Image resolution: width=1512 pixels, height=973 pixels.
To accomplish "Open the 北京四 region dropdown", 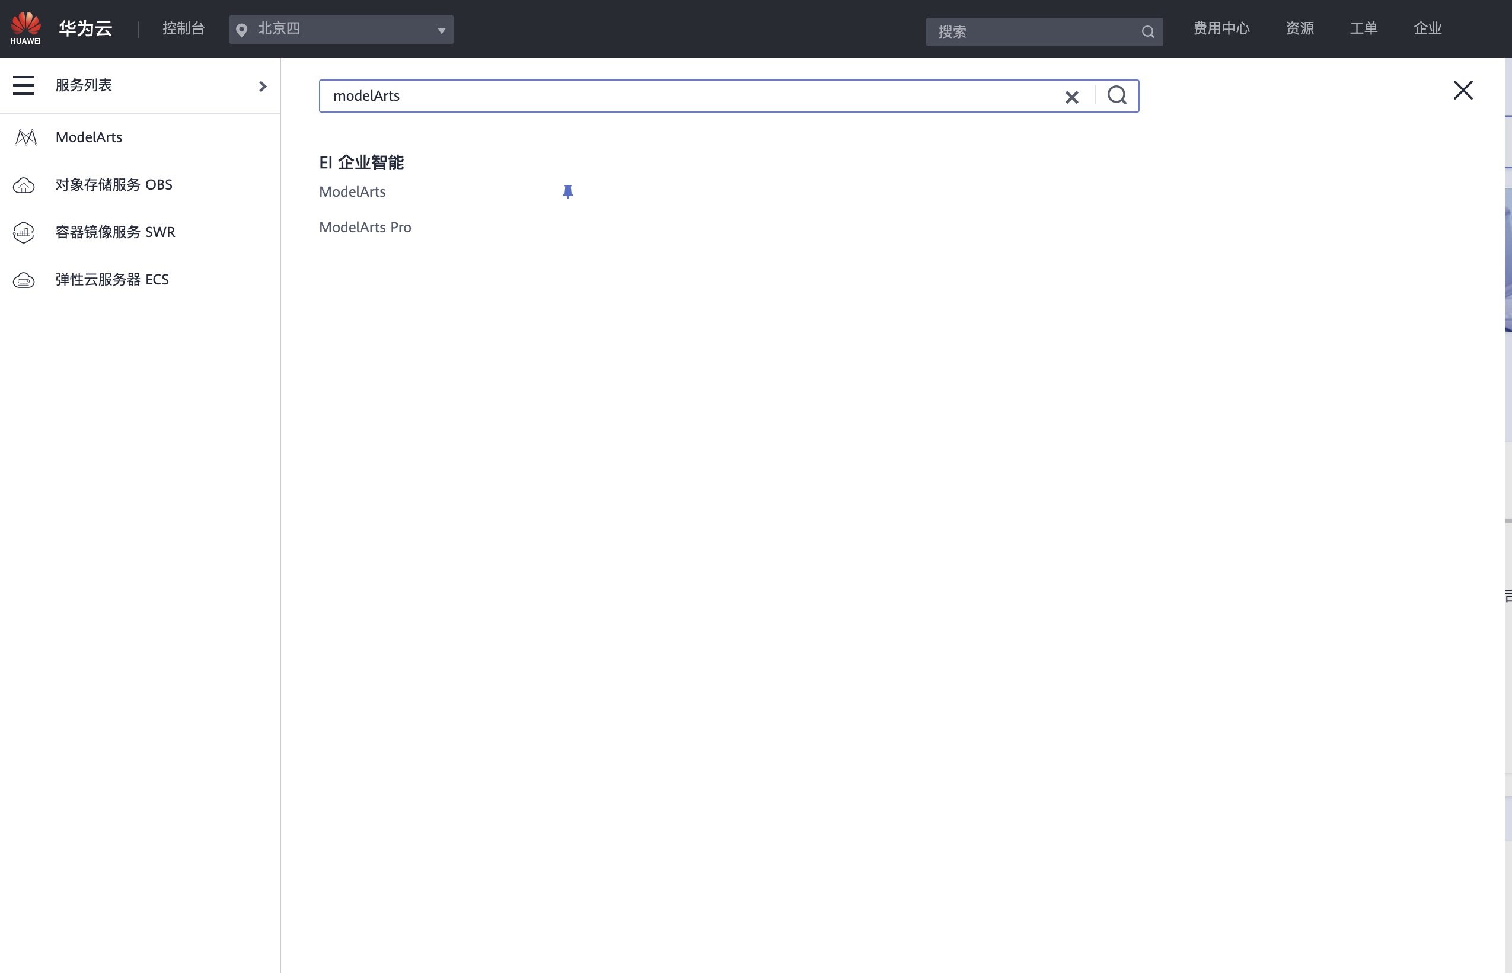I will [x=341, y=30].
